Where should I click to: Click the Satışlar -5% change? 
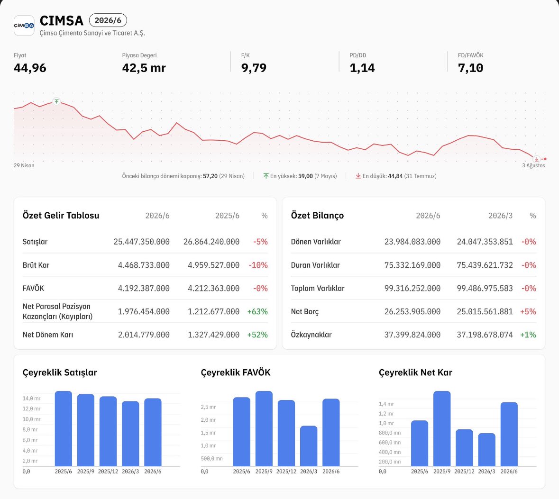pyautogui.click(x=261, y=242)
